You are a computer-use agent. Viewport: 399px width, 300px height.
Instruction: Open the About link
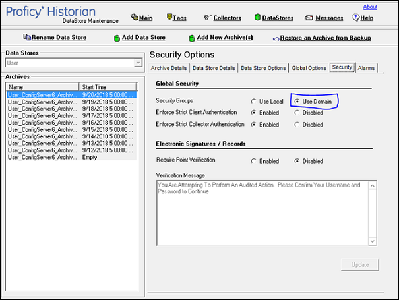point(370,7)
